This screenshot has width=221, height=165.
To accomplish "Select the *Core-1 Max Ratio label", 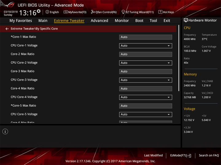I will [x=23, y=37].
